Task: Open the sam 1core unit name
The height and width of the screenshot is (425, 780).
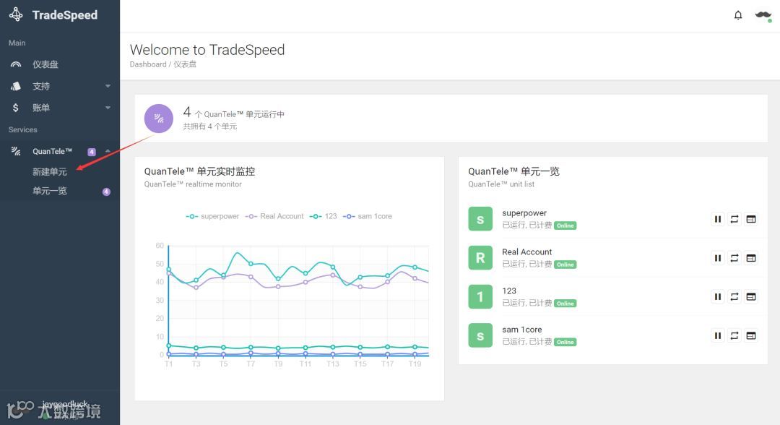Action: [522, 330]
